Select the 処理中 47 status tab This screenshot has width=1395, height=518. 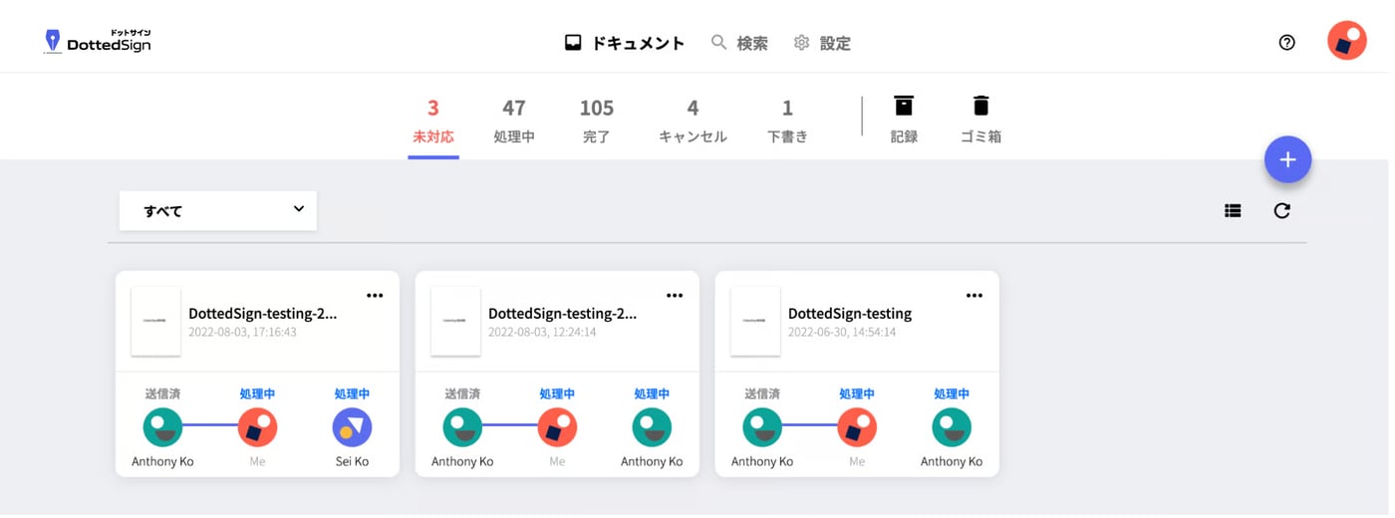click(514, 122)
